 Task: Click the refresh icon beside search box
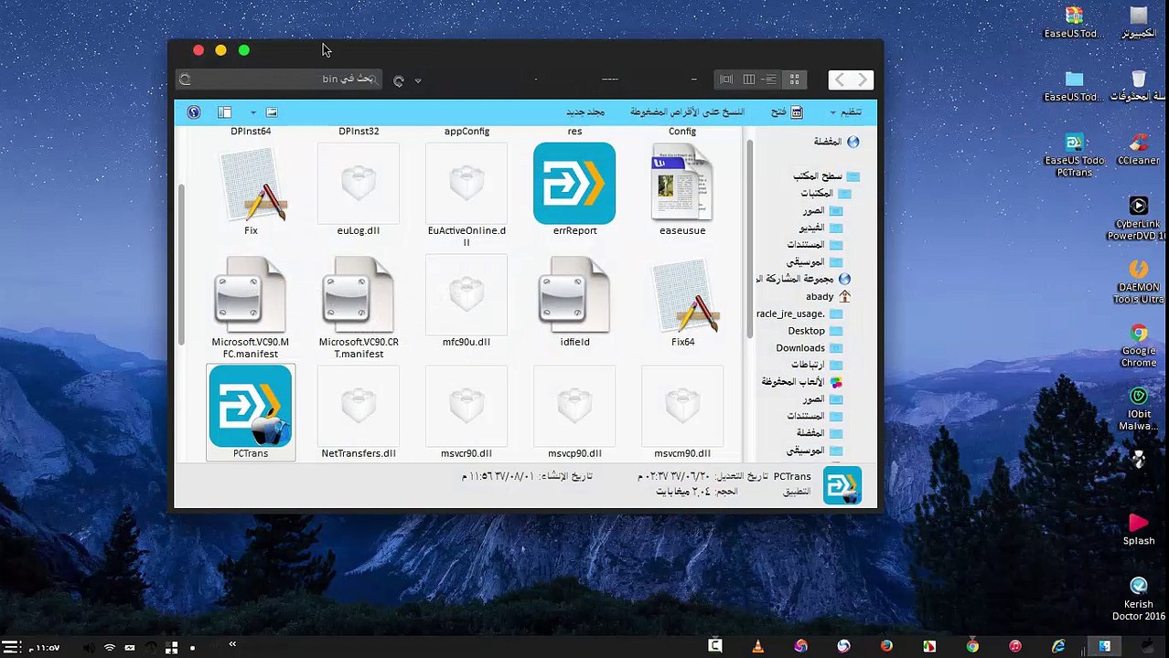coord(399,80)
